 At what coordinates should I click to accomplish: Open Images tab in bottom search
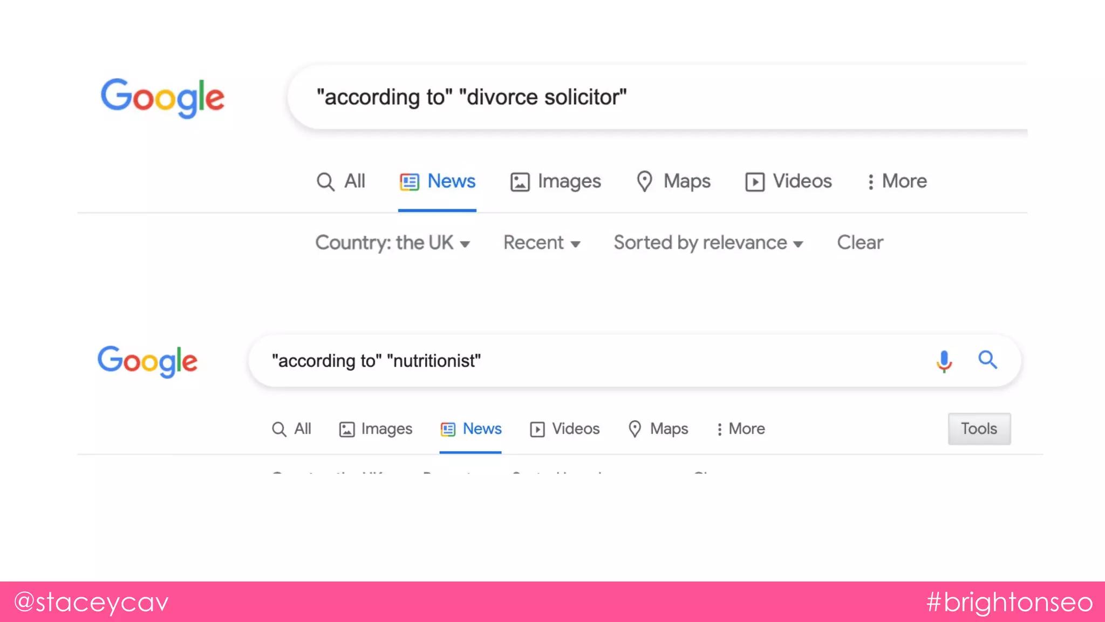376,429
